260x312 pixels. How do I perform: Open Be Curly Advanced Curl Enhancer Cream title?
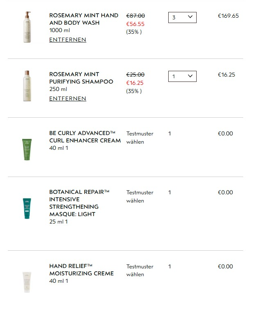point(85,137)
